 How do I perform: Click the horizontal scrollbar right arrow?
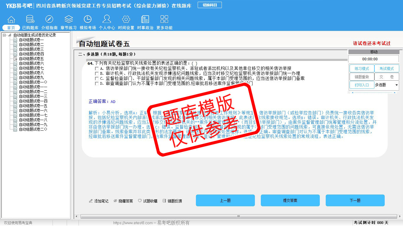click(399, 217)
